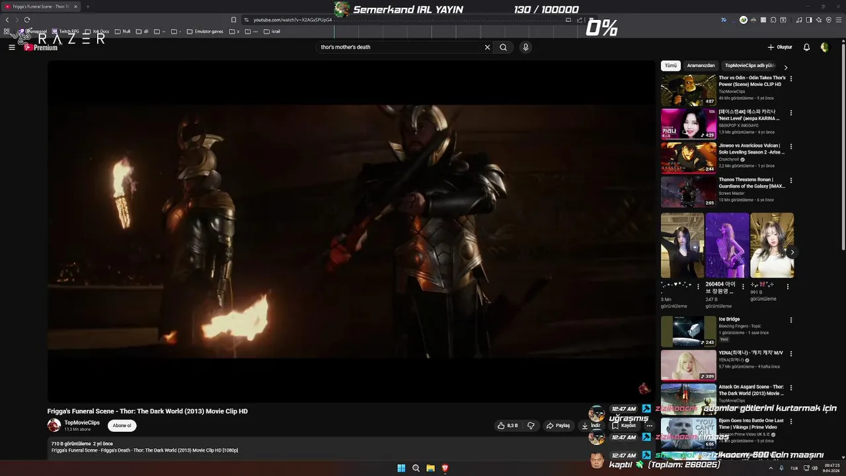Go to YouTube home via Premium logo

[x=41, y=47]
